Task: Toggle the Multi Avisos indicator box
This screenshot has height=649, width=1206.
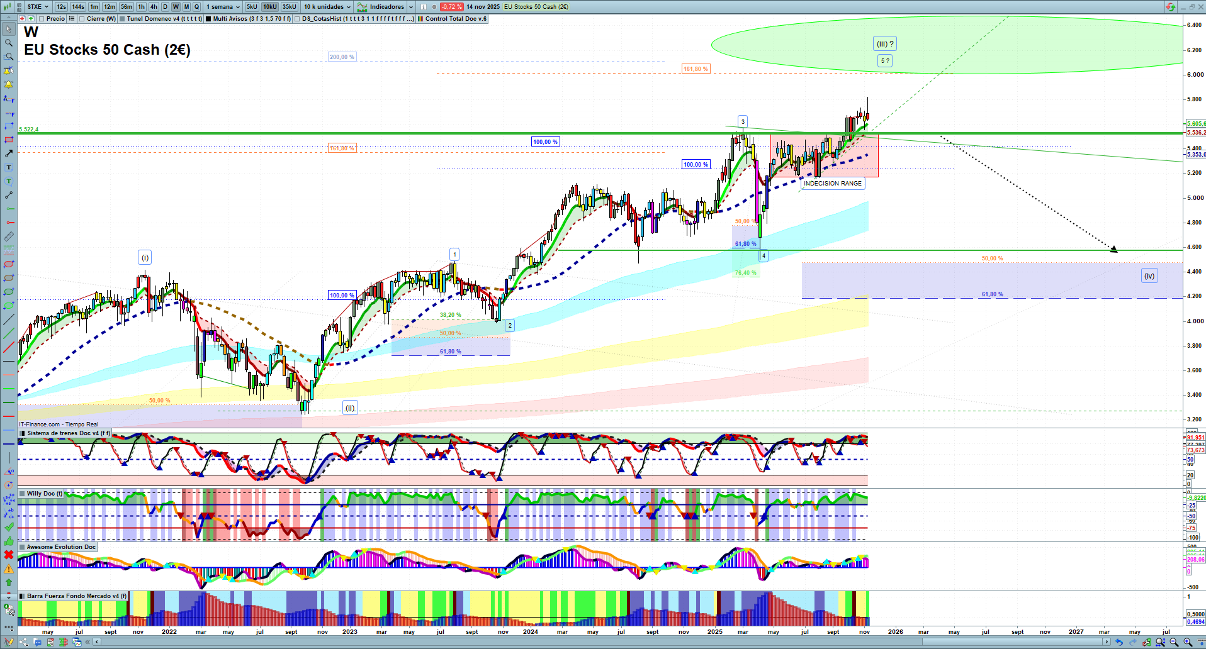Action: coord(208,19)
